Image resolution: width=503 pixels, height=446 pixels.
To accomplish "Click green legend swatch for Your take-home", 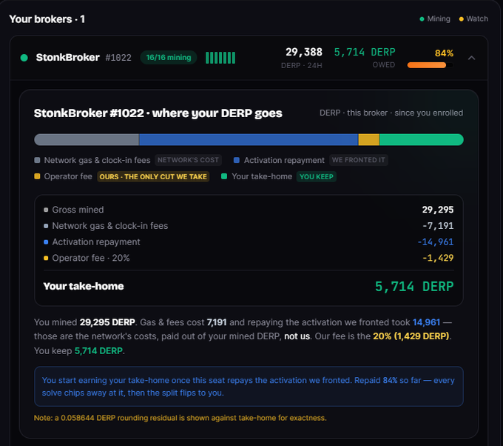I will (224, 176).
